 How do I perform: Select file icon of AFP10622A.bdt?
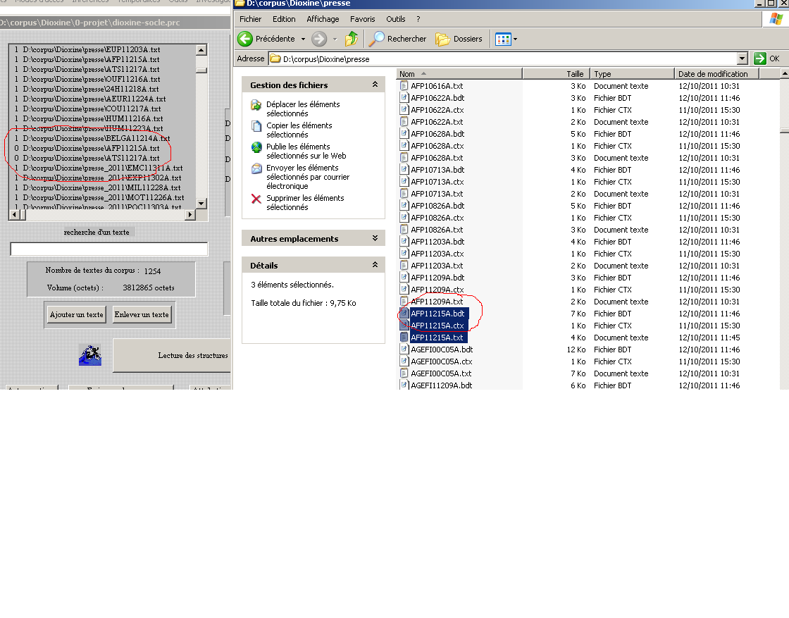point(404,98)
